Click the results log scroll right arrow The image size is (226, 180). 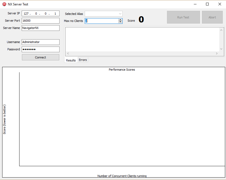(217, 54)
